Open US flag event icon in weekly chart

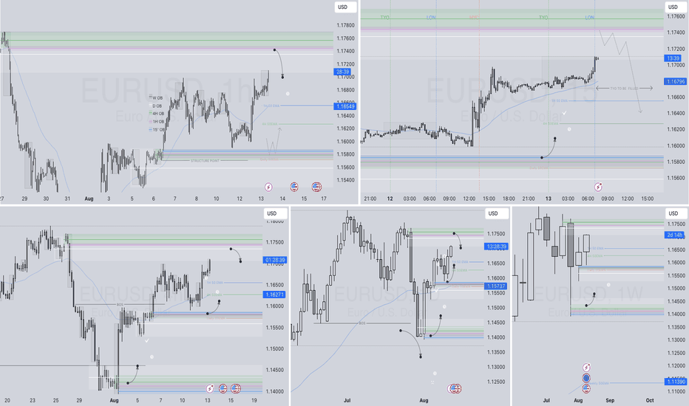(x=586, y=388)
